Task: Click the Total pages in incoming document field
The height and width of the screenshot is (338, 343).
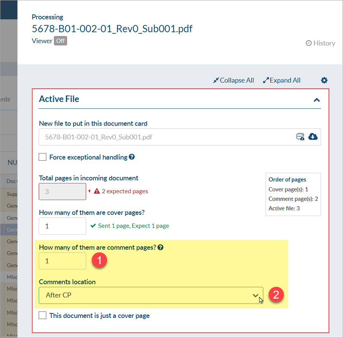Action: [62, 191]
